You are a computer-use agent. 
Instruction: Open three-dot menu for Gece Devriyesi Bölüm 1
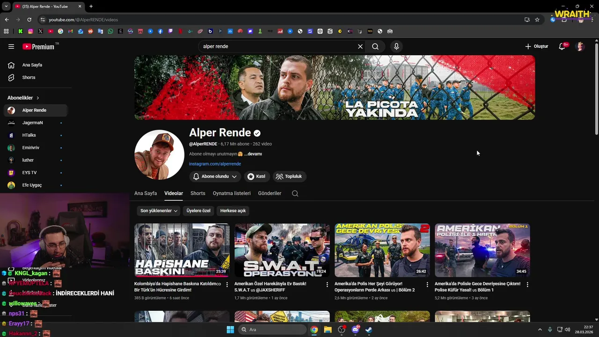(527, 284)
